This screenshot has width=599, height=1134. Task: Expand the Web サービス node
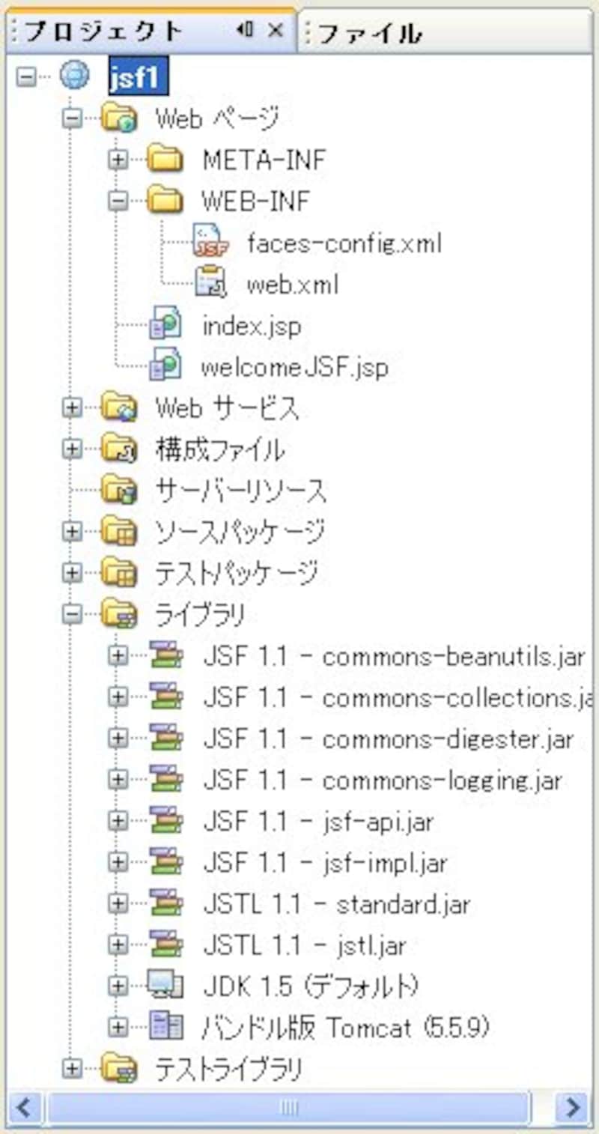point(71,408)
